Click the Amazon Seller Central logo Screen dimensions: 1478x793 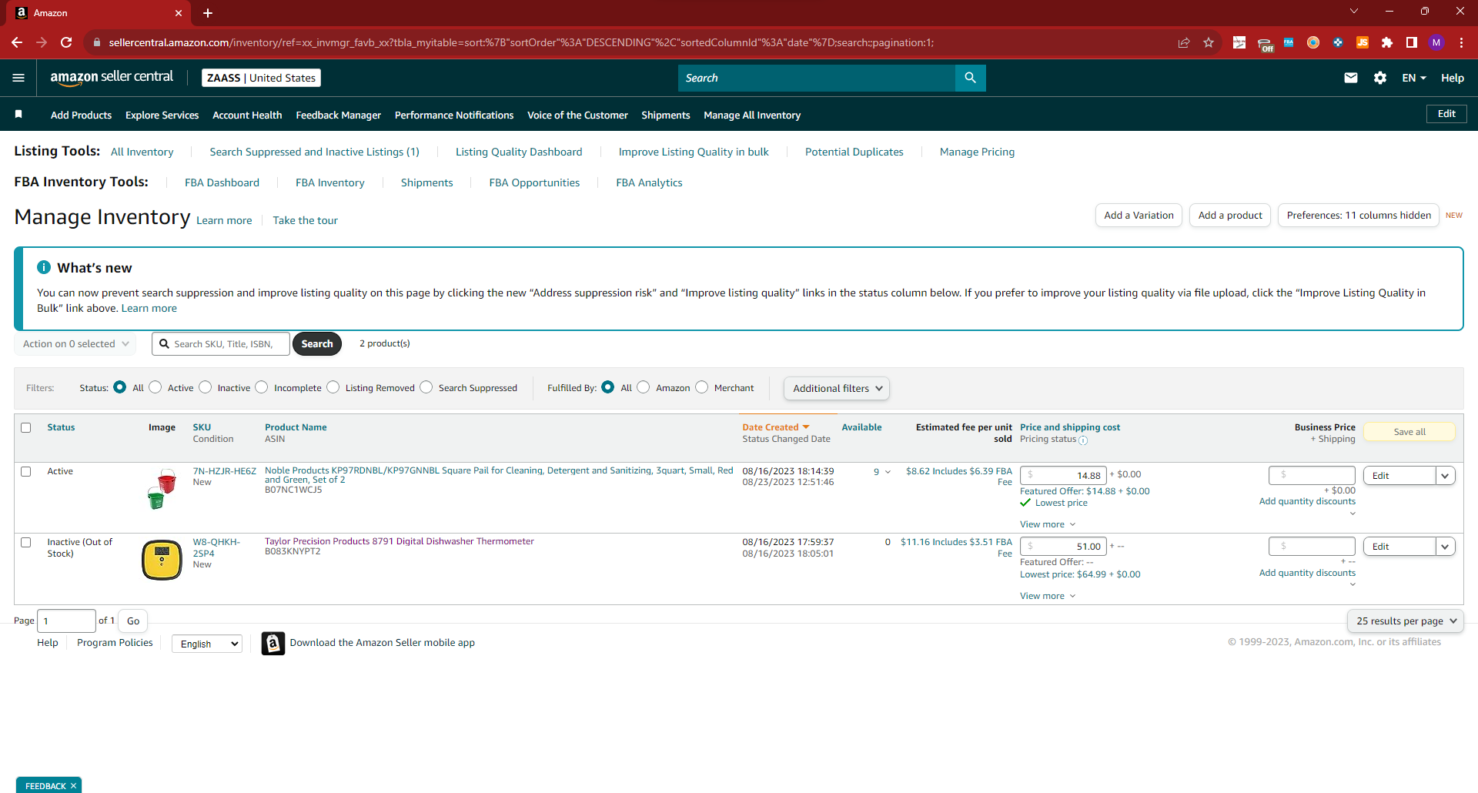pyautogui.click(x=112, y=77)
